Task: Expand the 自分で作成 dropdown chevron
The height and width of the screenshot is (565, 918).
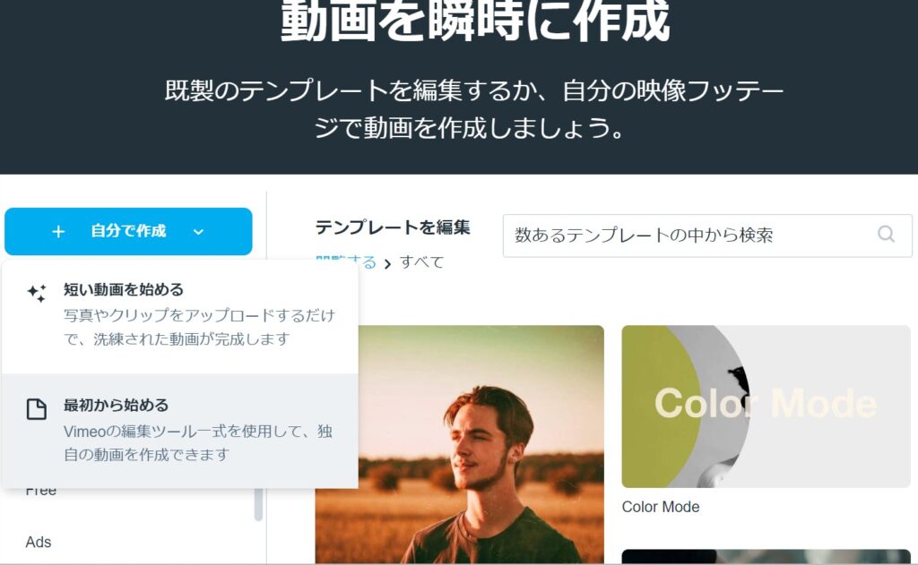Action: click(x=198, y=232)
